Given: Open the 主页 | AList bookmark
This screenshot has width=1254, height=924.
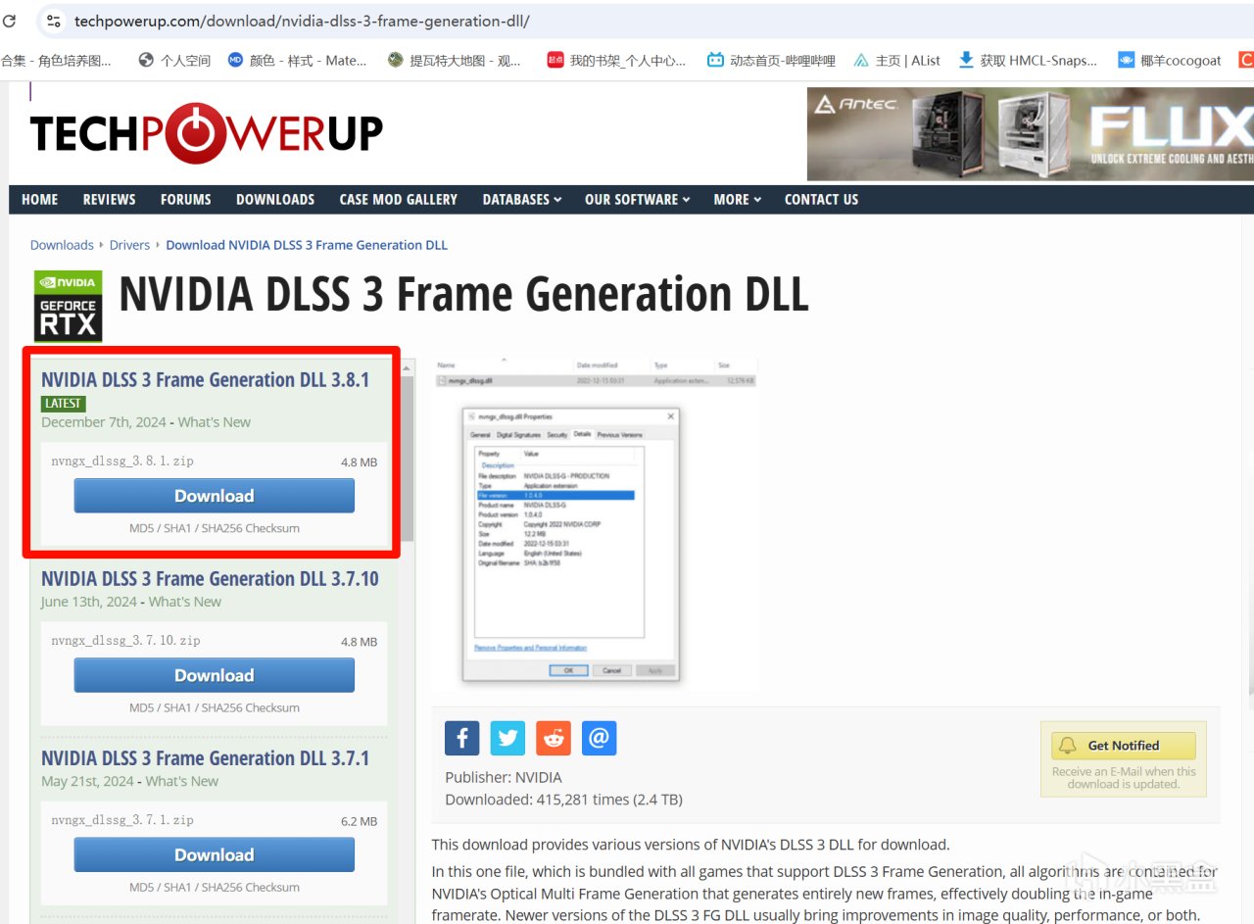Looking at the screenshot, I should (x=896, y=60).
